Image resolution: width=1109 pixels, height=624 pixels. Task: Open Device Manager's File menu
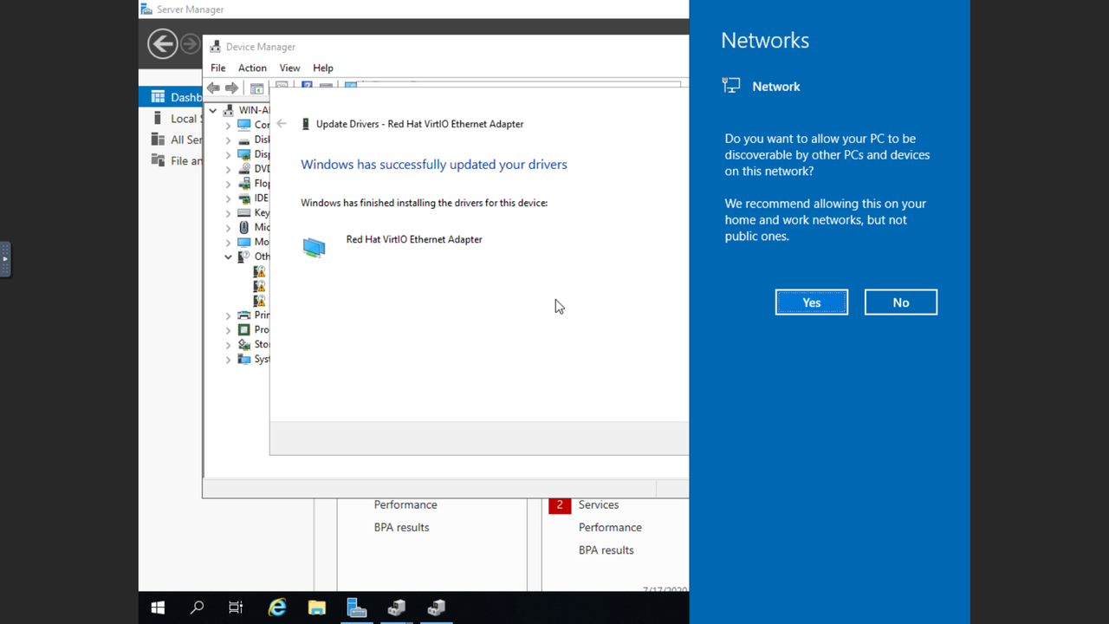click(x=218, y=68)
